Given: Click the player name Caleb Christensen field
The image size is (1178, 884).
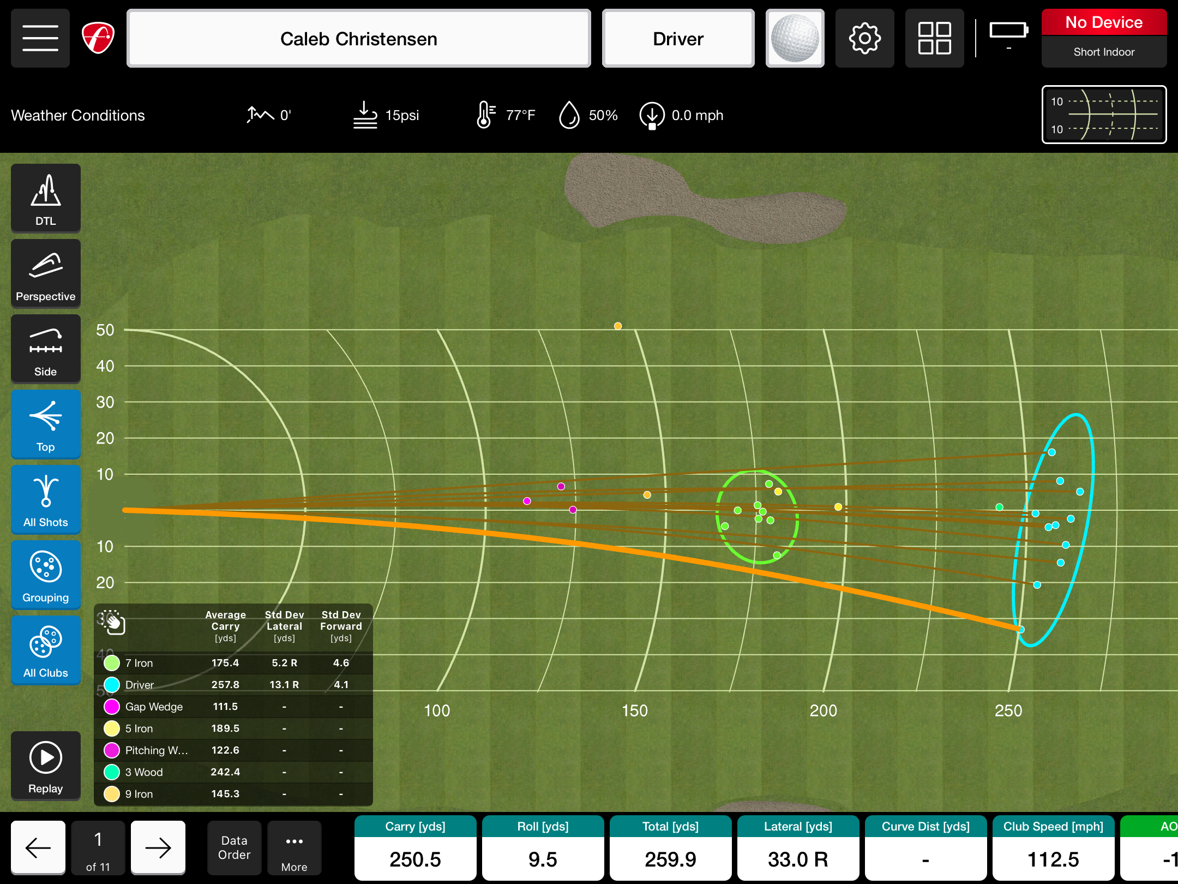Looking at the screenshot, I should pos(358,38).
